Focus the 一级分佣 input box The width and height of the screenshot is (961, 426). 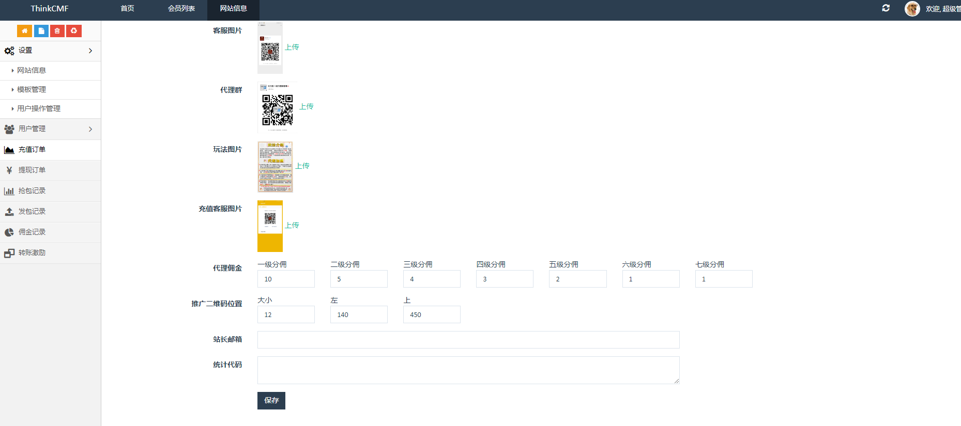[x=286, y=279]
